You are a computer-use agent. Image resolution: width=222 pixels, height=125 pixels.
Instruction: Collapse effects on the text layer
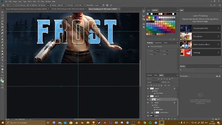(x=176, y=103)
